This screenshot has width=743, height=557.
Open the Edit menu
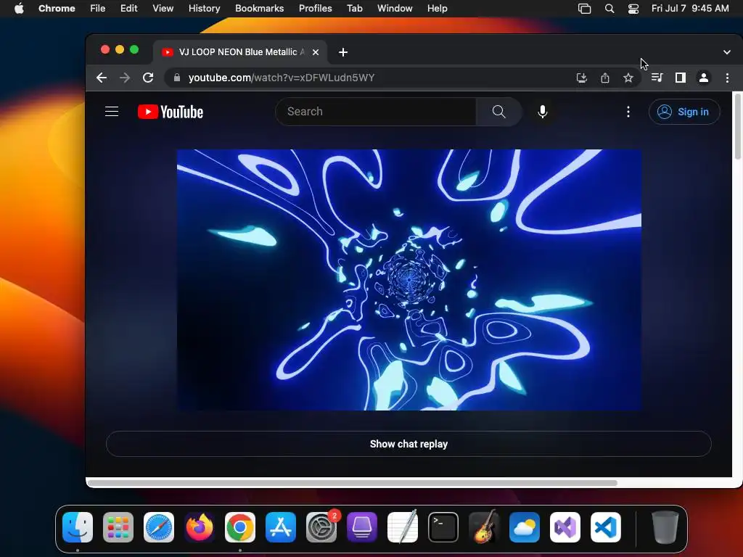[128, 9]
